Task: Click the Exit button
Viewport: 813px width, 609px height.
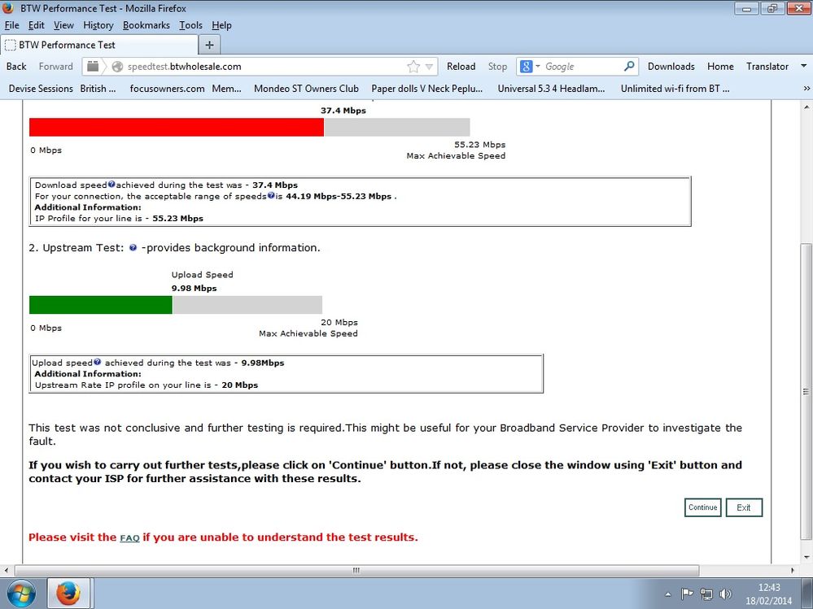Action: click(x=744, y=507)
